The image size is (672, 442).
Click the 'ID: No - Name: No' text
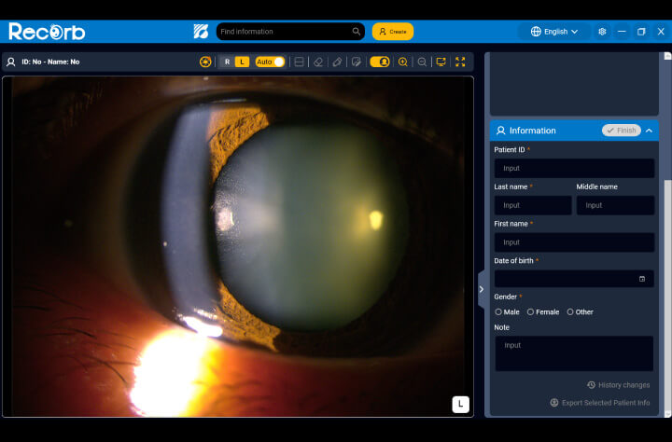click(50, 62)
